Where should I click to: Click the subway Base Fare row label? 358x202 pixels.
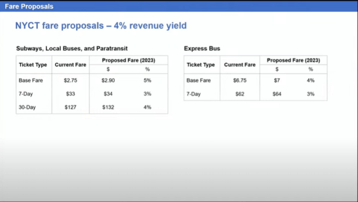31,81
